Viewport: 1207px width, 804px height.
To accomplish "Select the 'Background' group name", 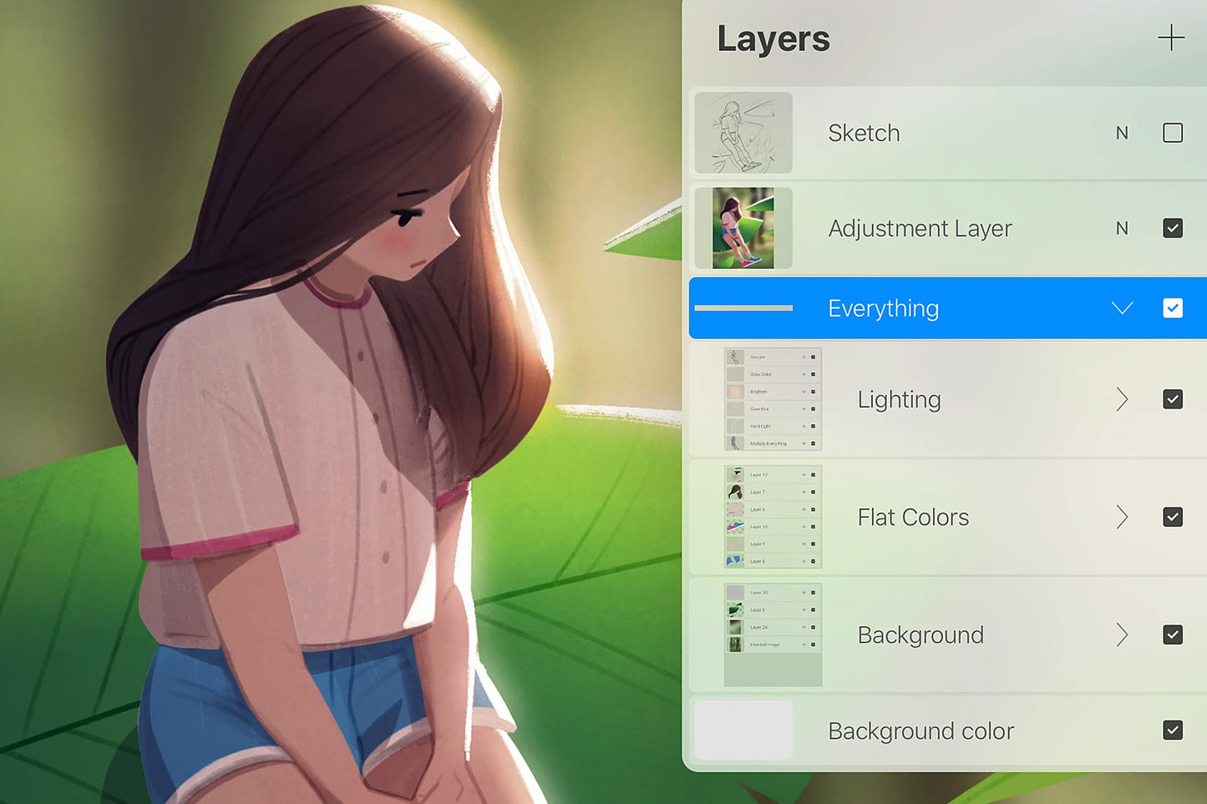I will (920, 635).
